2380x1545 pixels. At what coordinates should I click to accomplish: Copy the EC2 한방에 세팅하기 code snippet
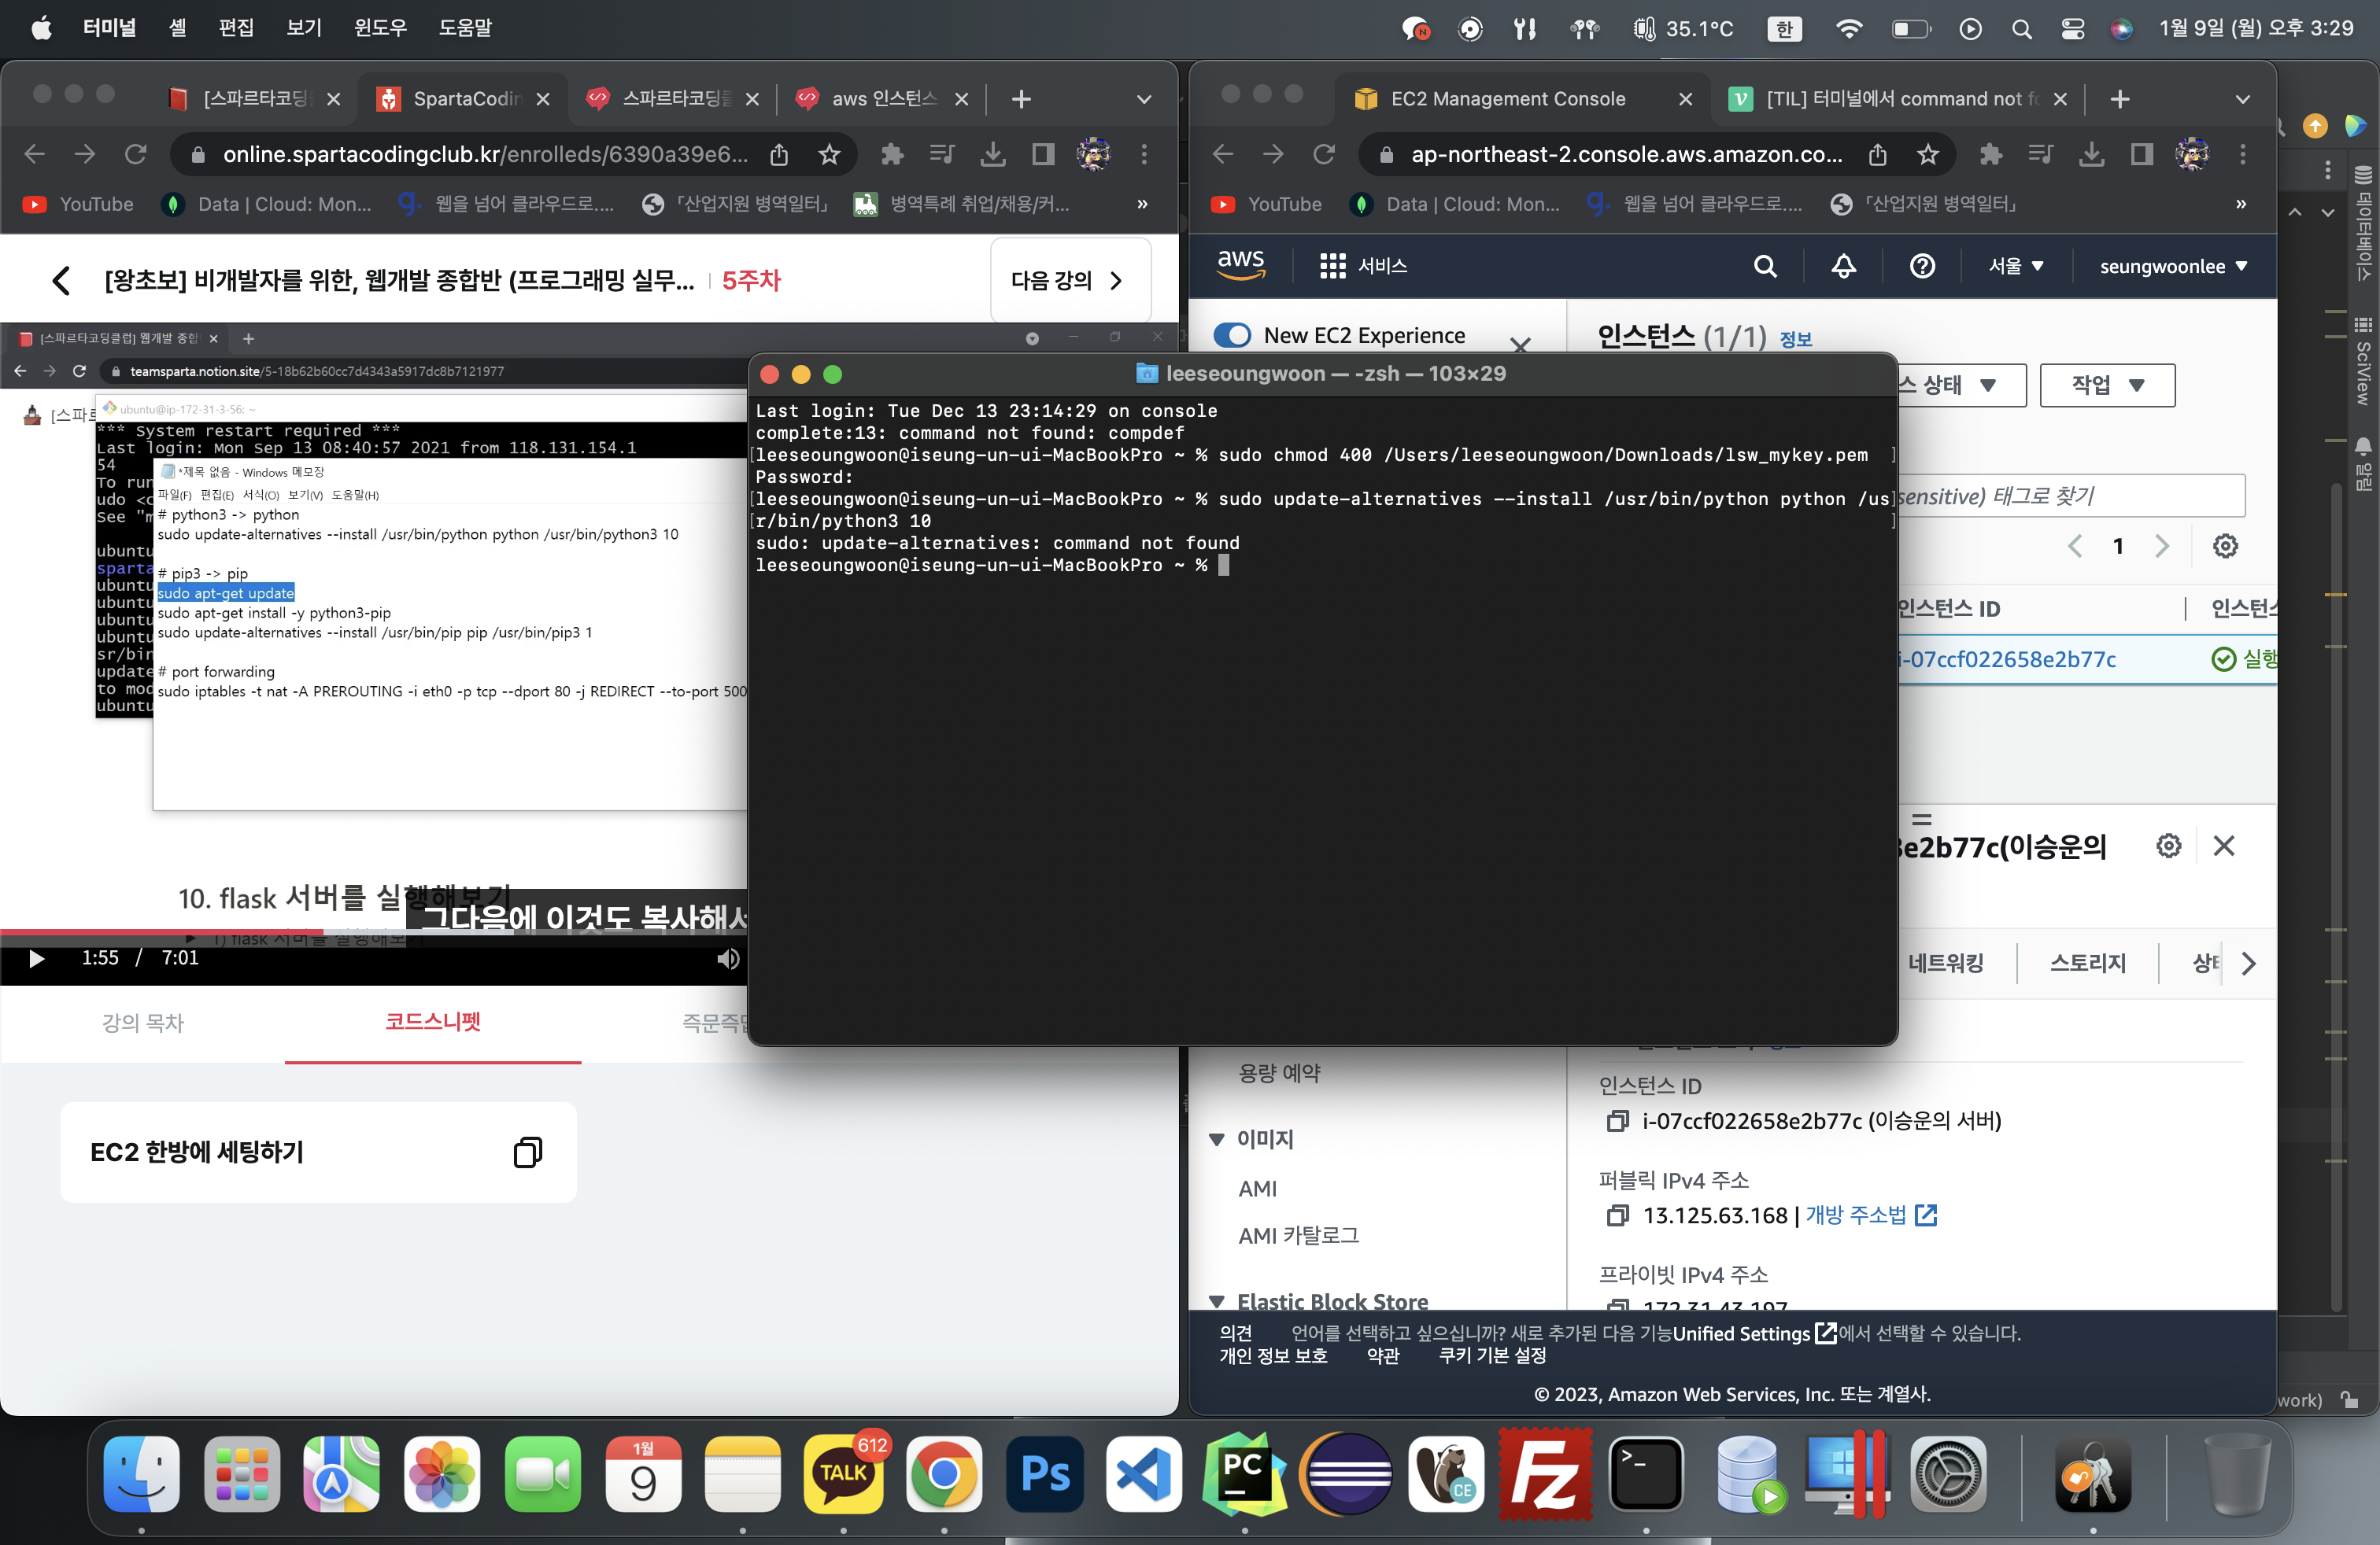point(528,1152)
